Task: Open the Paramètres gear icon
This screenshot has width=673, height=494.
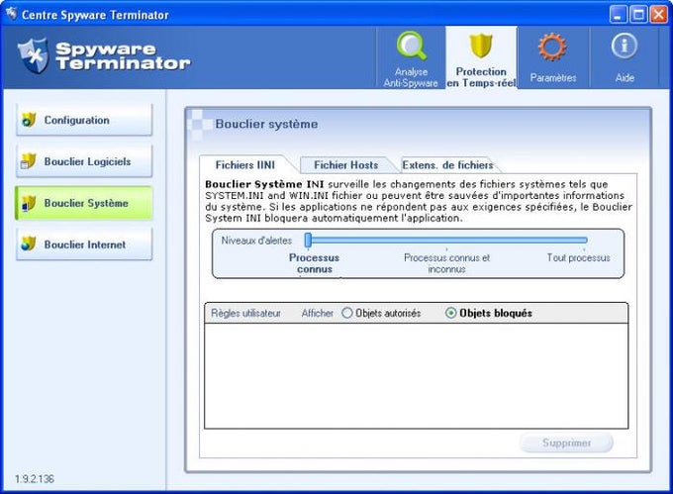Action: (x=552, y=47)
